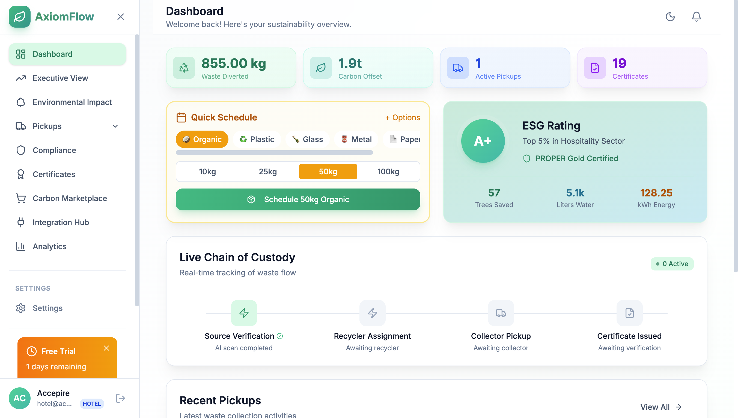Open View All recent pickups
738x418 pixels.
click(661, 407)
